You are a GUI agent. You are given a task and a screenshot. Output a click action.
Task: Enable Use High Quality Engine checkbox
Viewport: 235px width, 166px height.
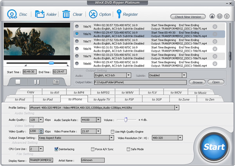(x=112, y=132)
